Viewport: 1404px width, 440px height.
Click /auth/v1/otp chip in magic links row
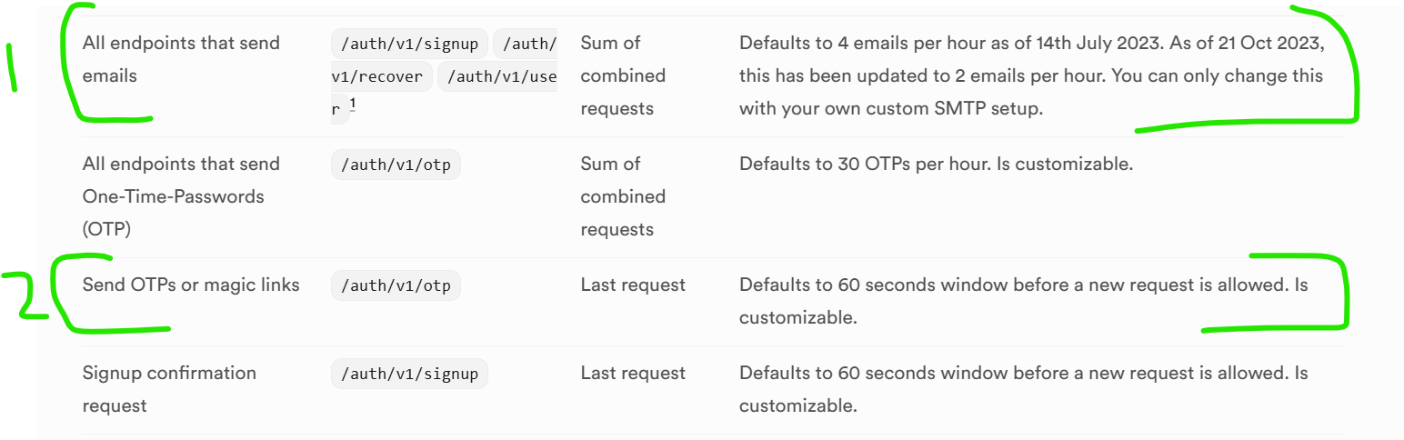pyautogui.click(x=396, y=285)
